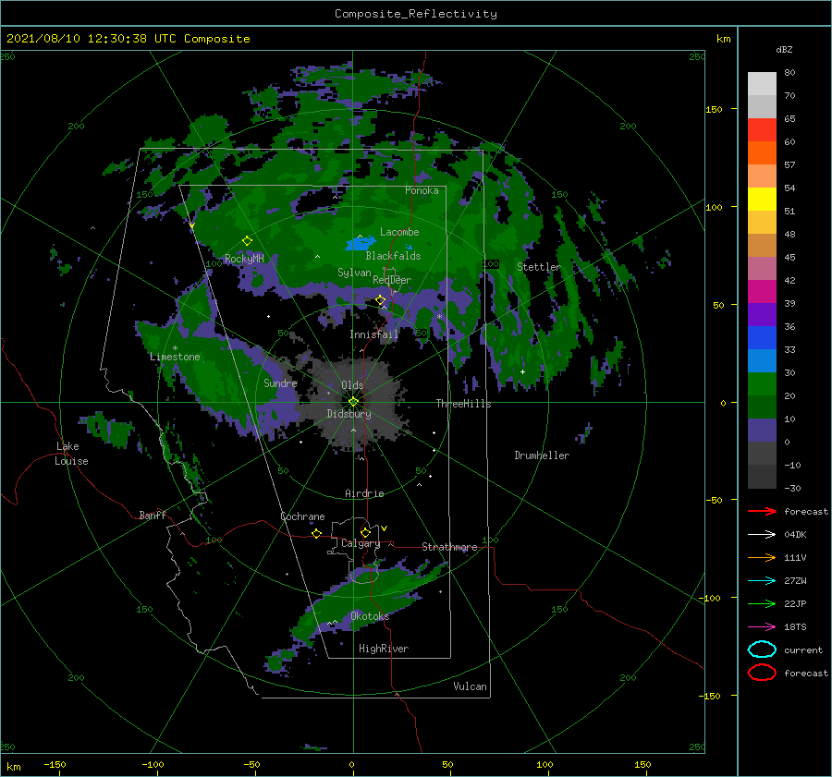Click the 04DK legend label

[x=795, y=534]
